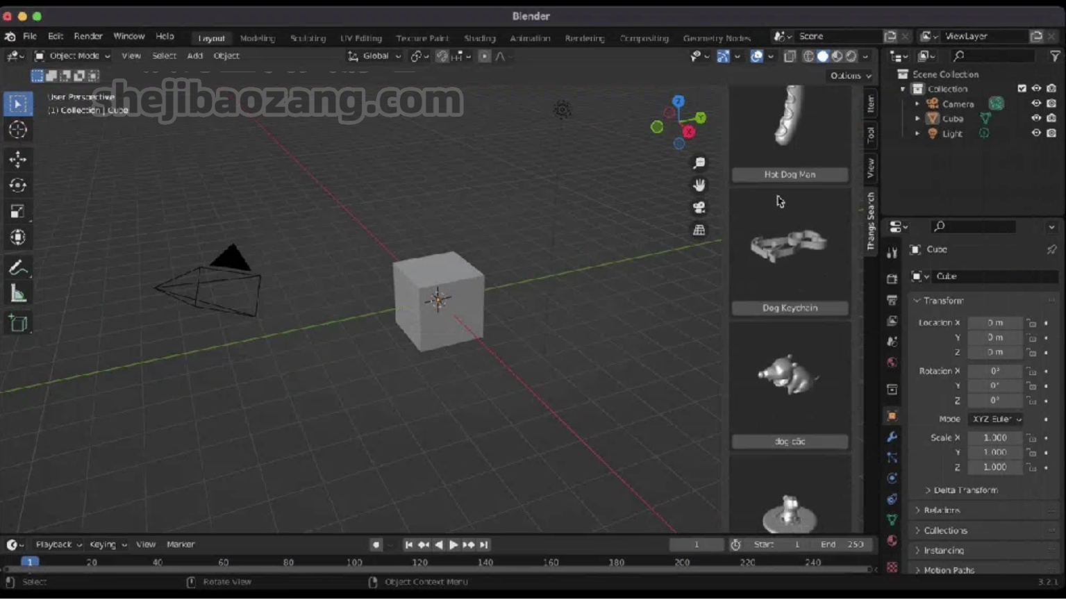Switch to orthographic grid view icon
The height and width of the screenshot is (600, 1066).
tap(699, 230)
